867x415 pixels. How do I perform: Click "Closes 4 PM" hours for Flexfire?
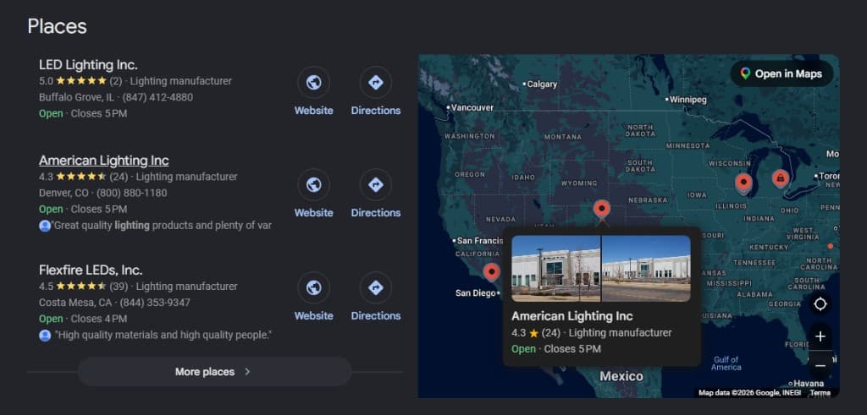coord(99,319)
